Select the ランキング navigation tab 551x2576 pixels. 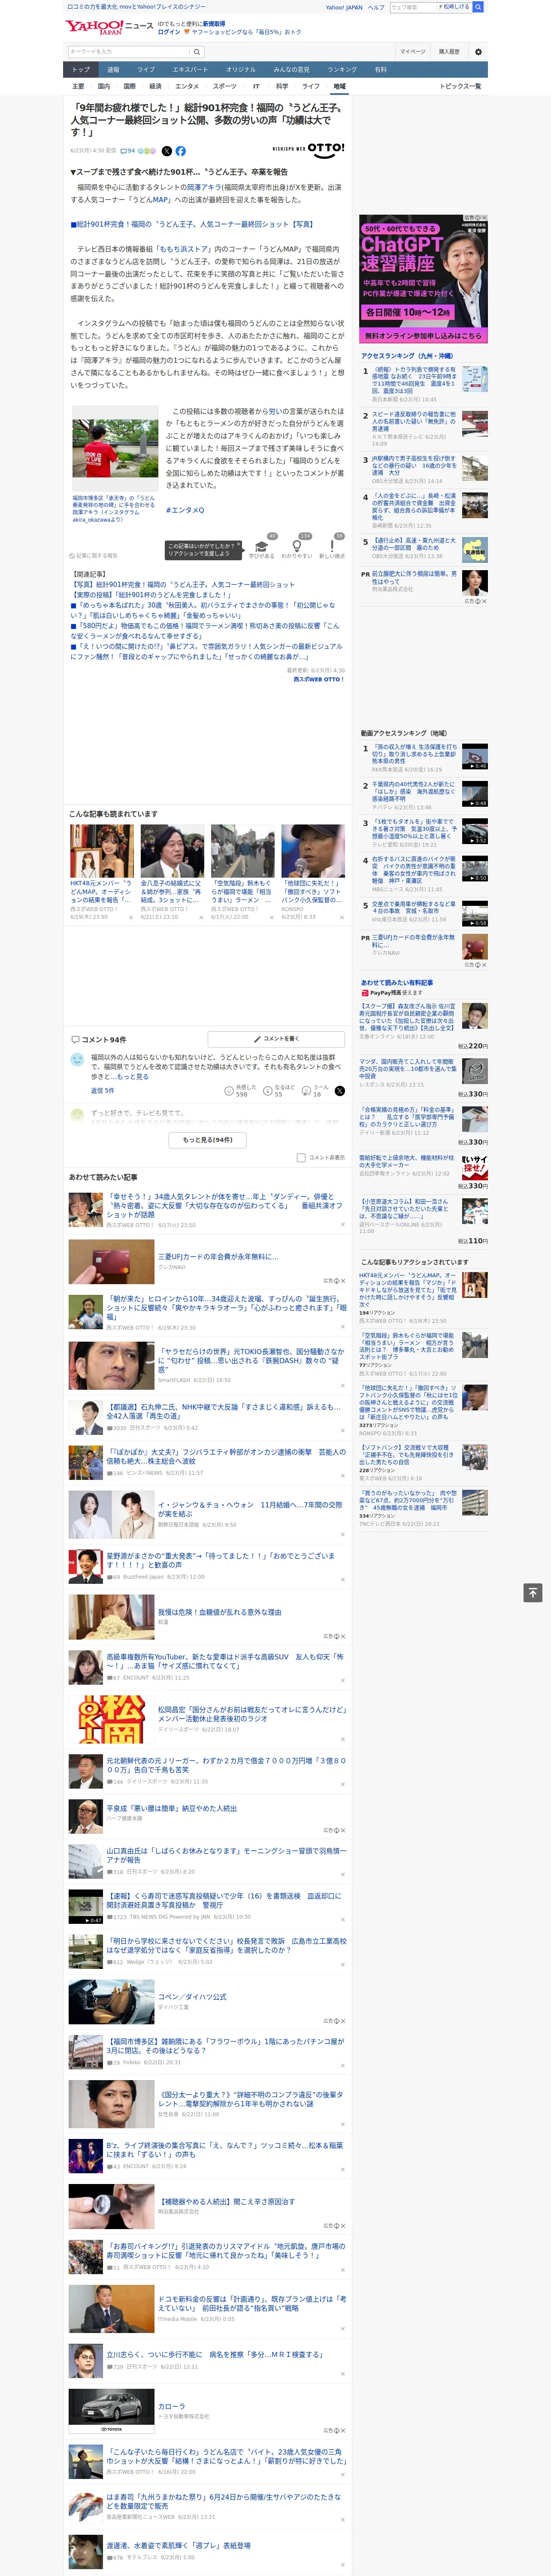(342, 70)
